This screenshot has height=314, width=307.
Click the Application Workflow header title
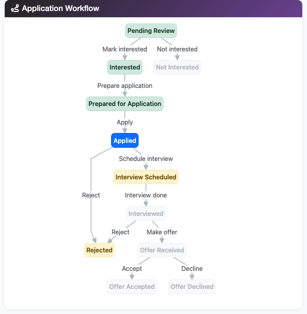click(60, 9)
